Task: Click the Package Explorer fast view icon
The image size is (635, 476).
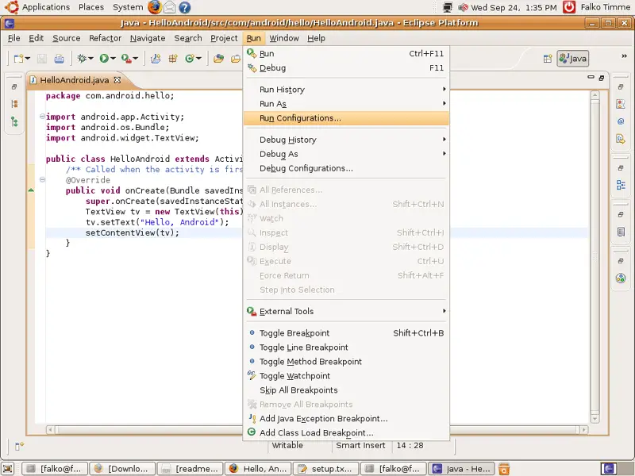Action: 14,104
